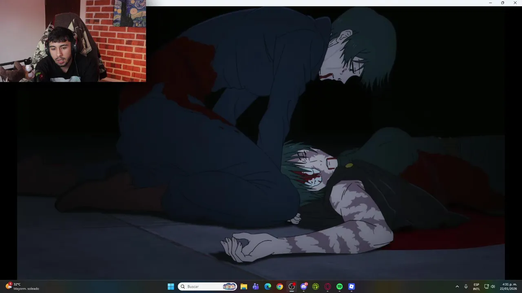Switch the ESP INTL keyboard language
Image resolution: width=522 pixels, height=293 pixels.
(x=476, y=286)
